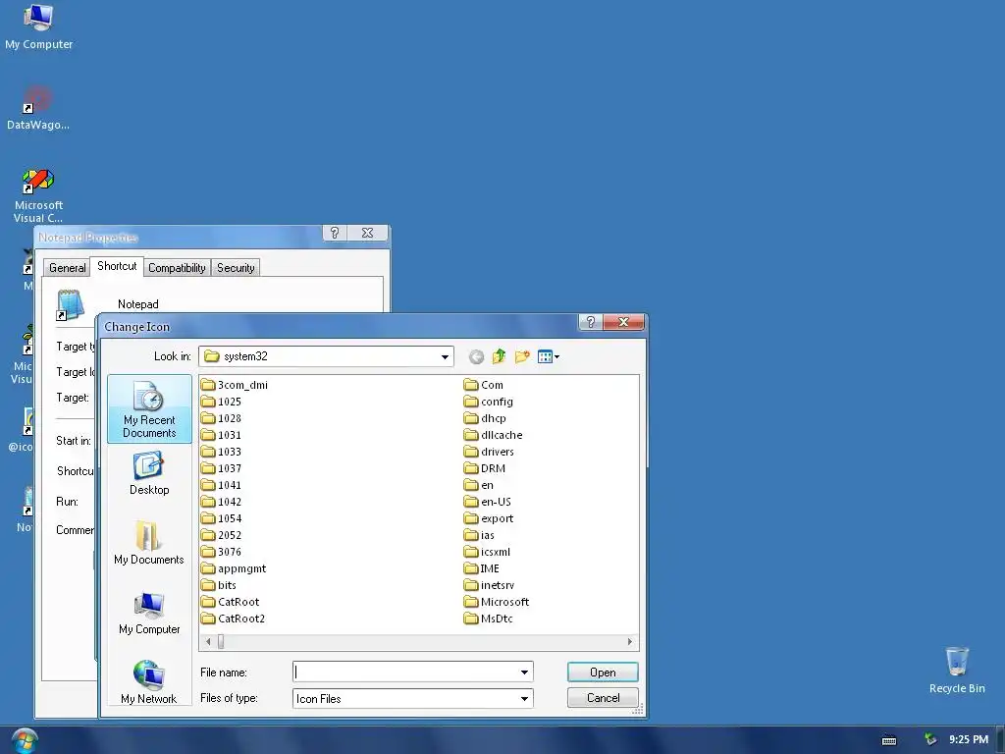Select the IME folder
The height and width of the screenshot is (754, 1005).
click(481, 568)
